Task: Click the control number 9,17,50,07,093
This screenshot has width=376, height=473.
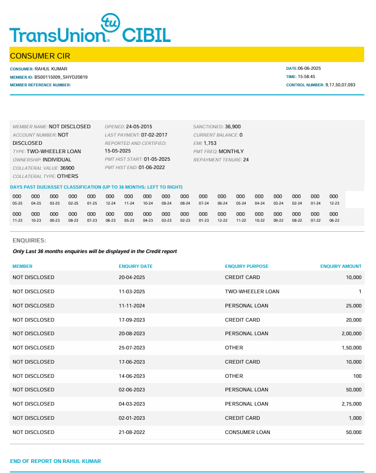Action: click(340, 85)
